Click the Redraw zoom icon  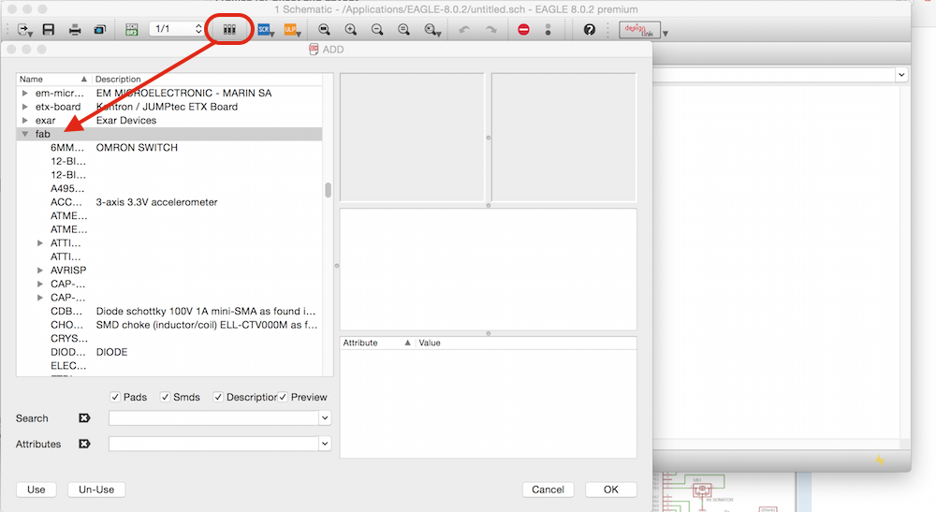tap(404, 29)
